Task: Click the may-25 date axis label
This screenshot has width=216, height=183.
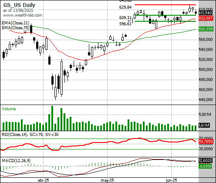Action: click(107, 180)
